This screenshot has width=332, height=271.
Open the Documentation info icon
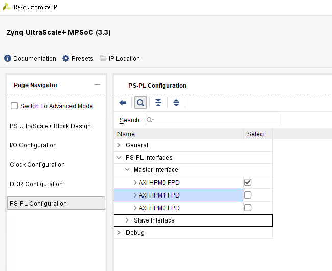pos(8,58)
